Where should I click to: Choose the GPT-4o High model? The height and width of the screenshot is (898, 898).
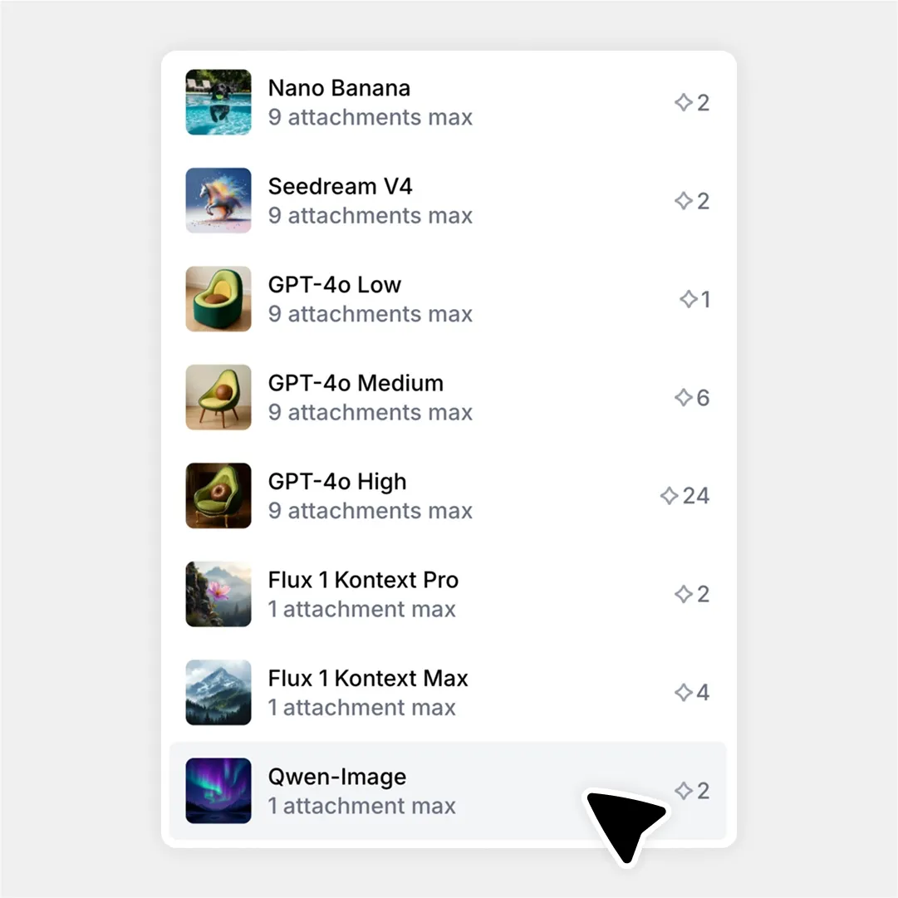pyautogui.click(x=448, y=496)
